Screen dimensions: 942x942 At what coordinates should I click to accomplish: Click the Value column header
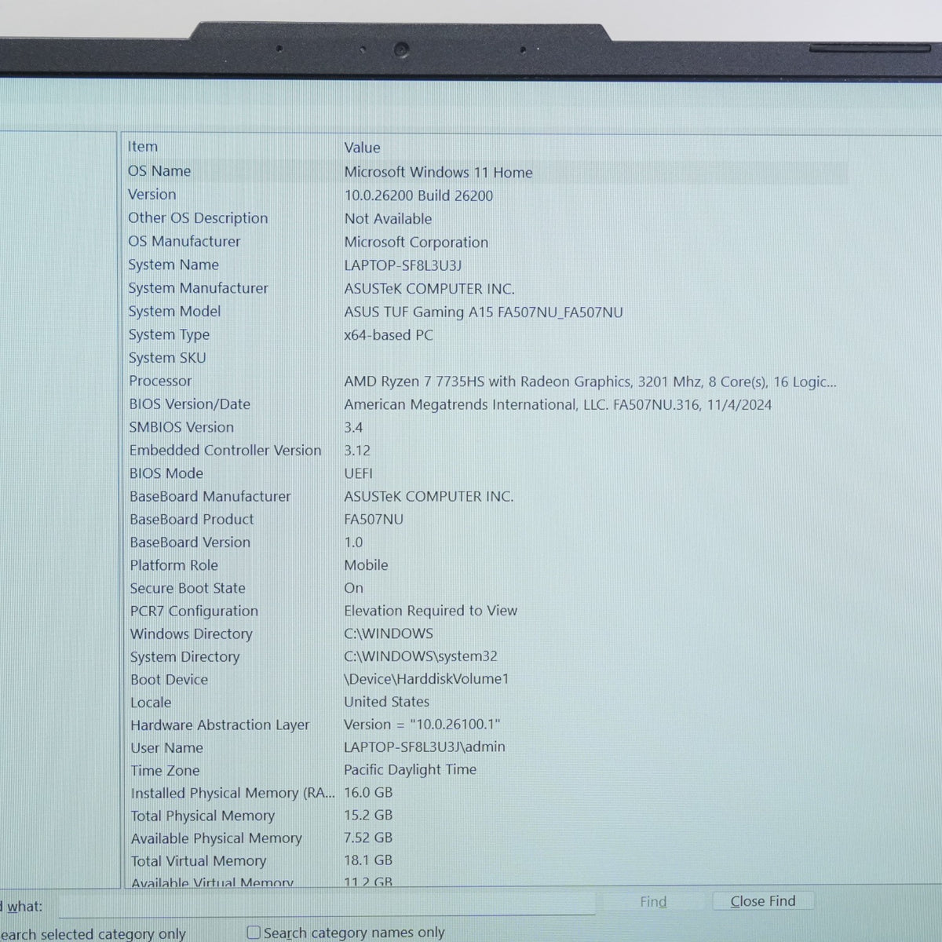click(x=362, y=148)
